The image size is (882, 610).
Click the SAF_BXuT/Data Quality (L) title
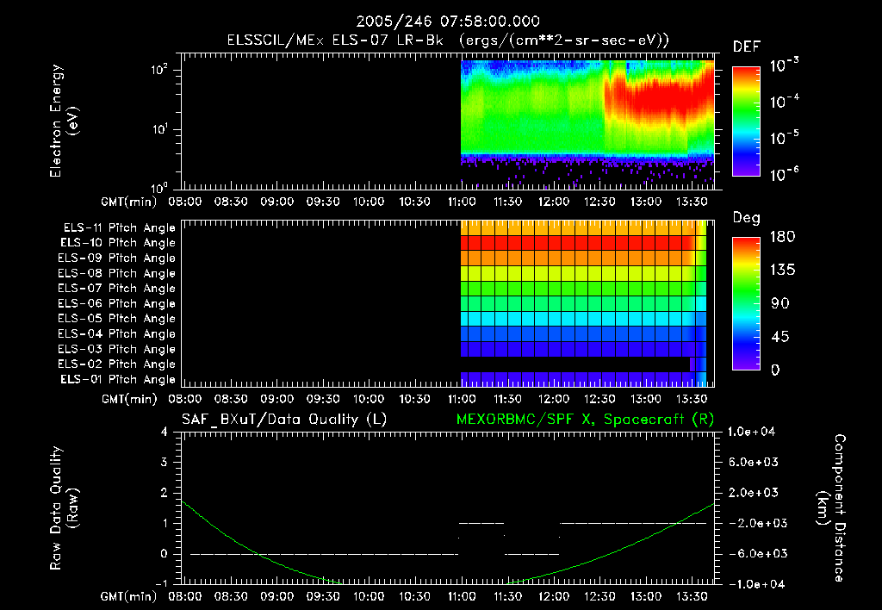click(284, 420)
